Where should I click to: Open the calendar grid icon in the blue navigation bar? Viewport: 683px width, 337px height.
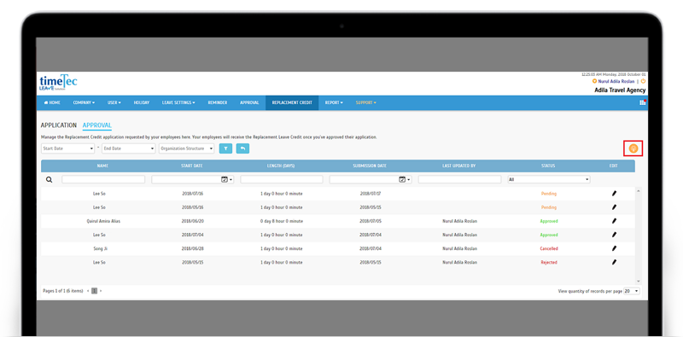point(643,102)
